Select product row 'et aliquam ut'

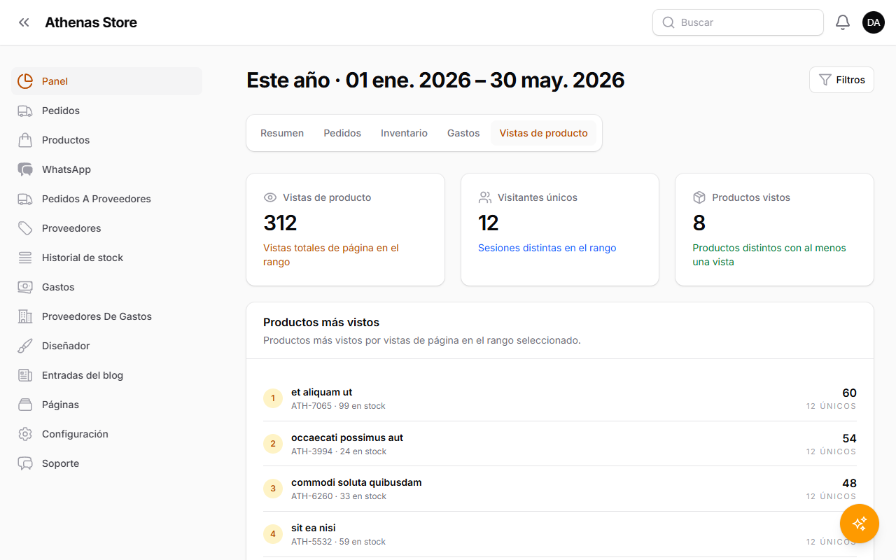pyautogui.click(x=560, y=398)
